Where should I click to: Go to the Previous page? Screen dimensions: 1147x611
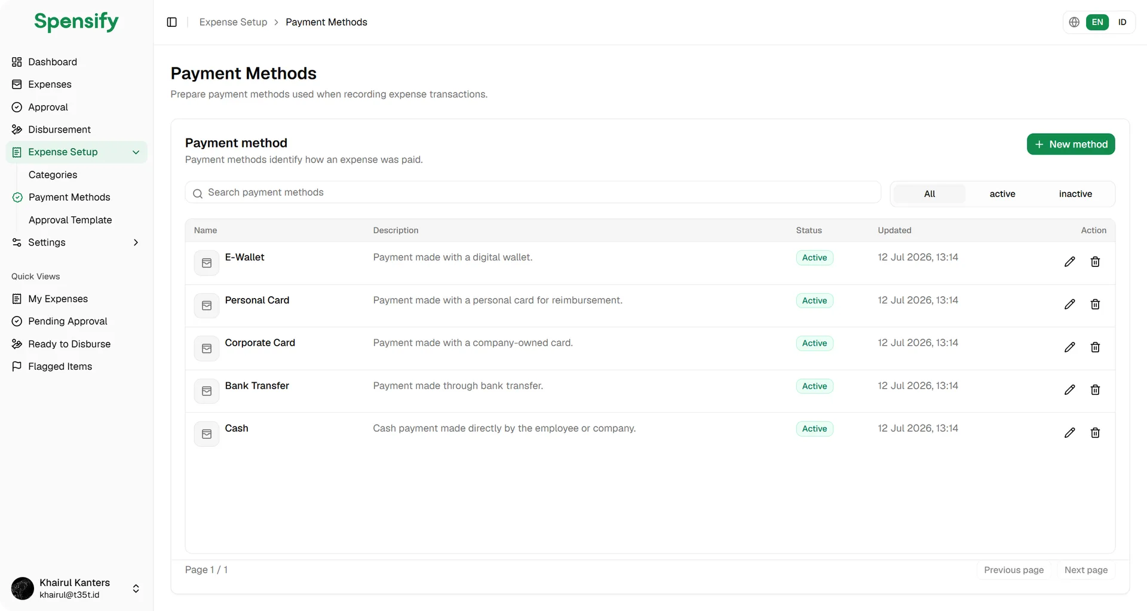tap(1014, 570)
